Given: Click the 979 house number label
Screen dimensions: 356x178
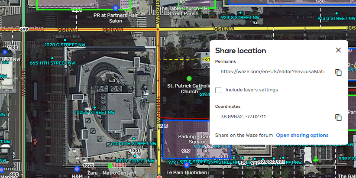Looking at the screenshot, I should pyautogui.click(x=186, y=151).
